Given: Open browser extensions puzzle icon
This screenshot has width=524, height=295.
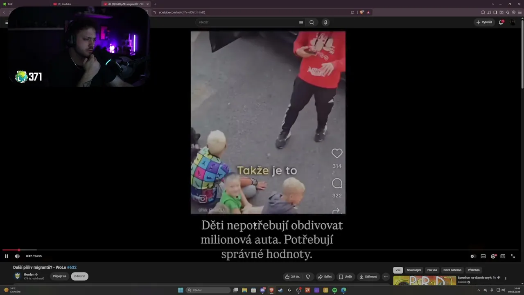Looking at the screenshot, I should point(483,12).
